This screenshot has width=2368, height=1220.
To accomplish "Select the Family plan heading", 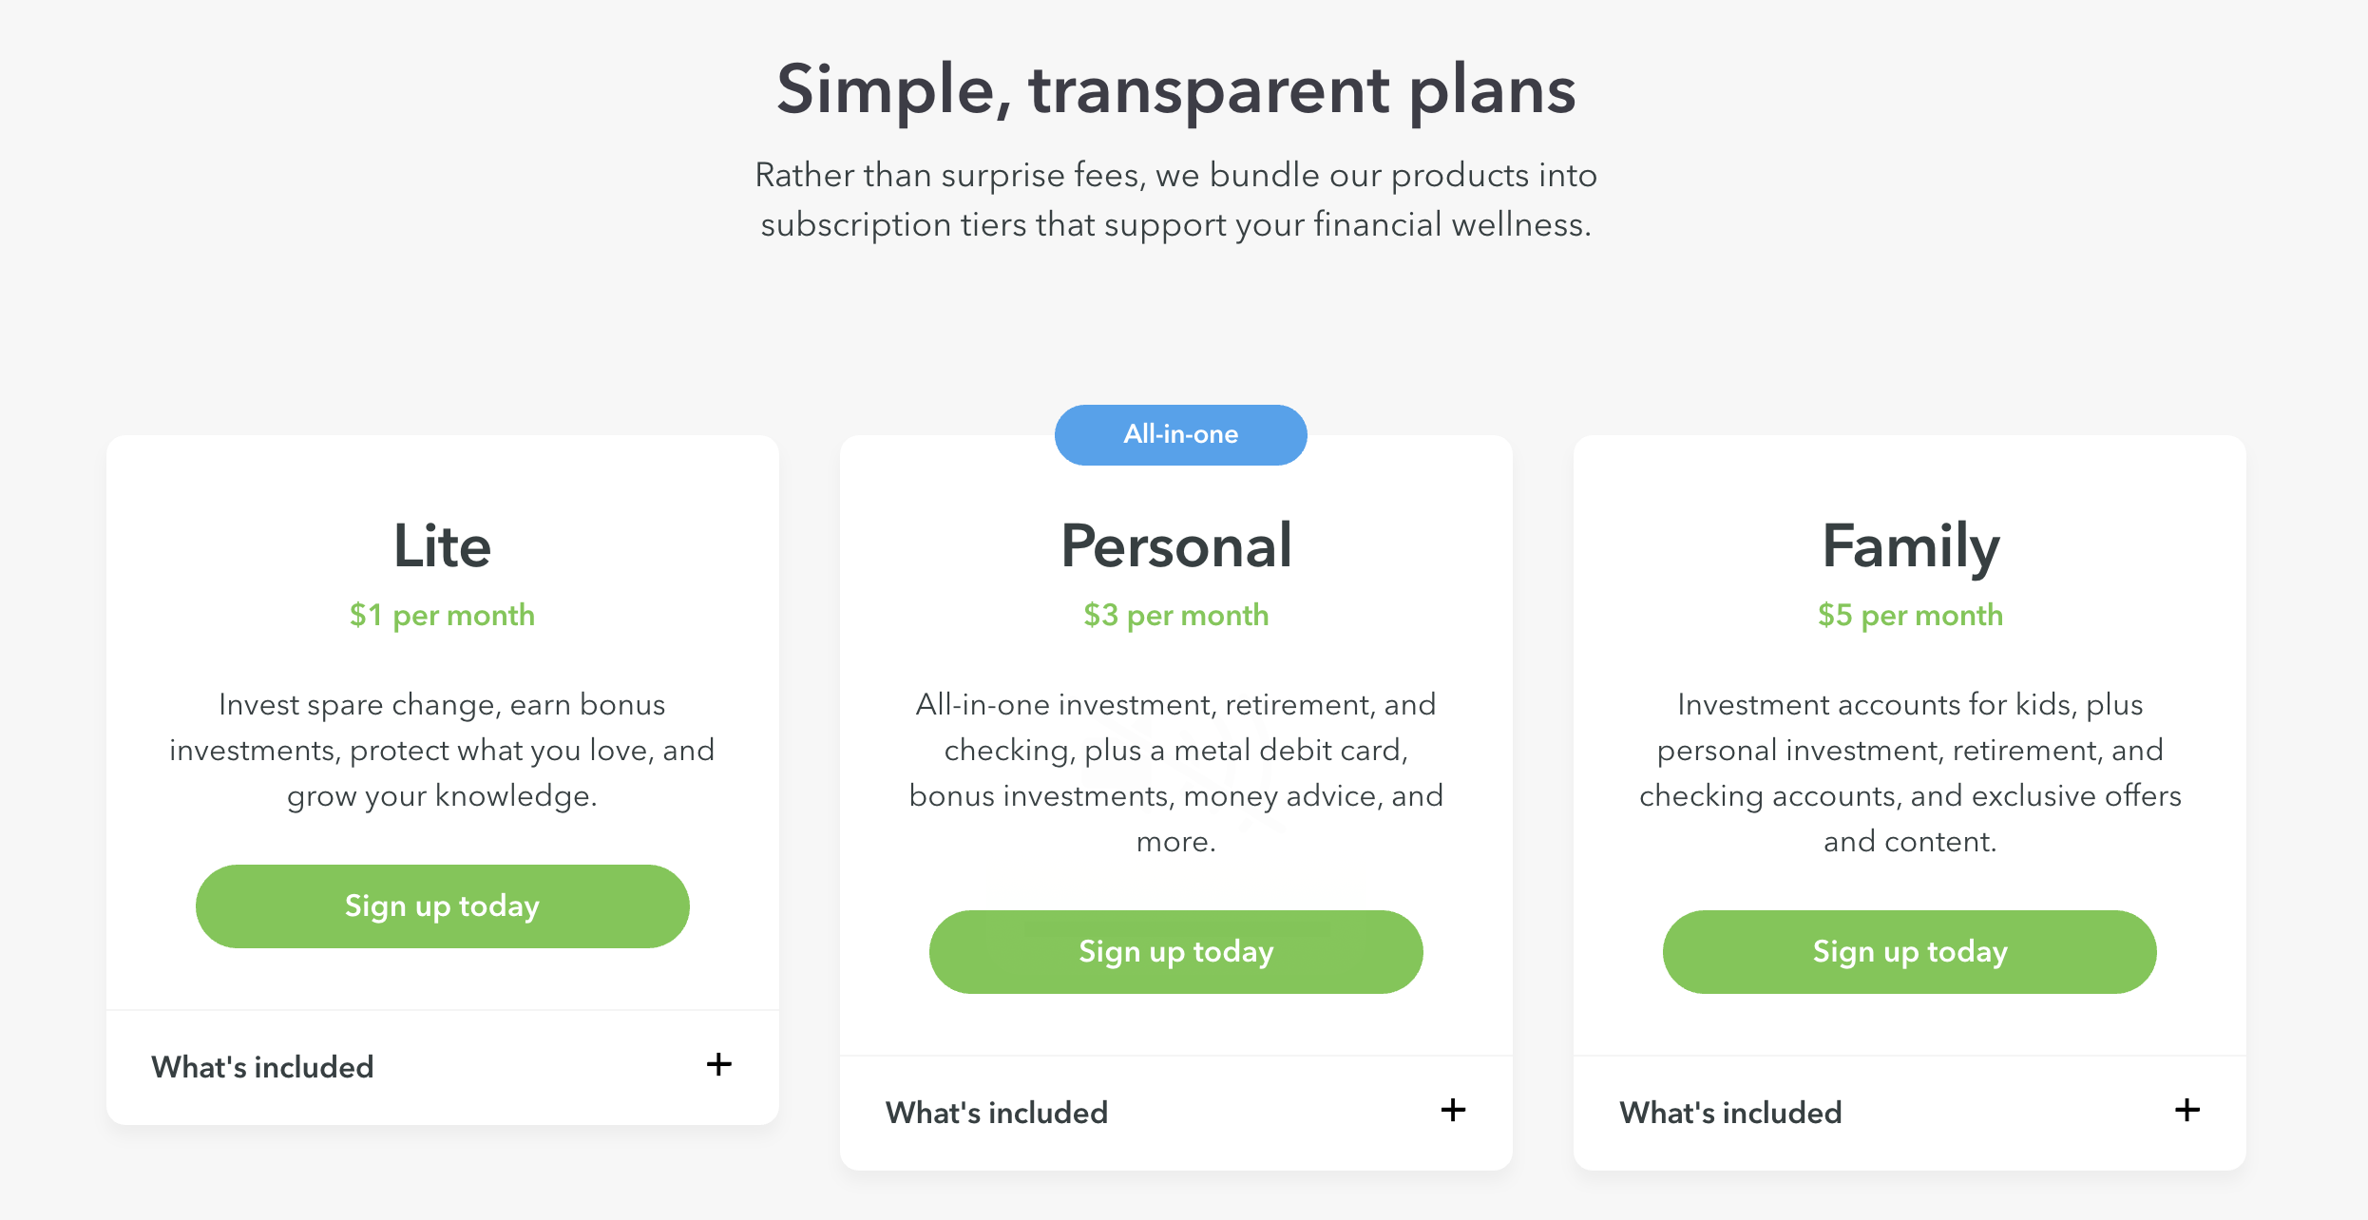I will pyautogui.click(x=1909, y=544).
